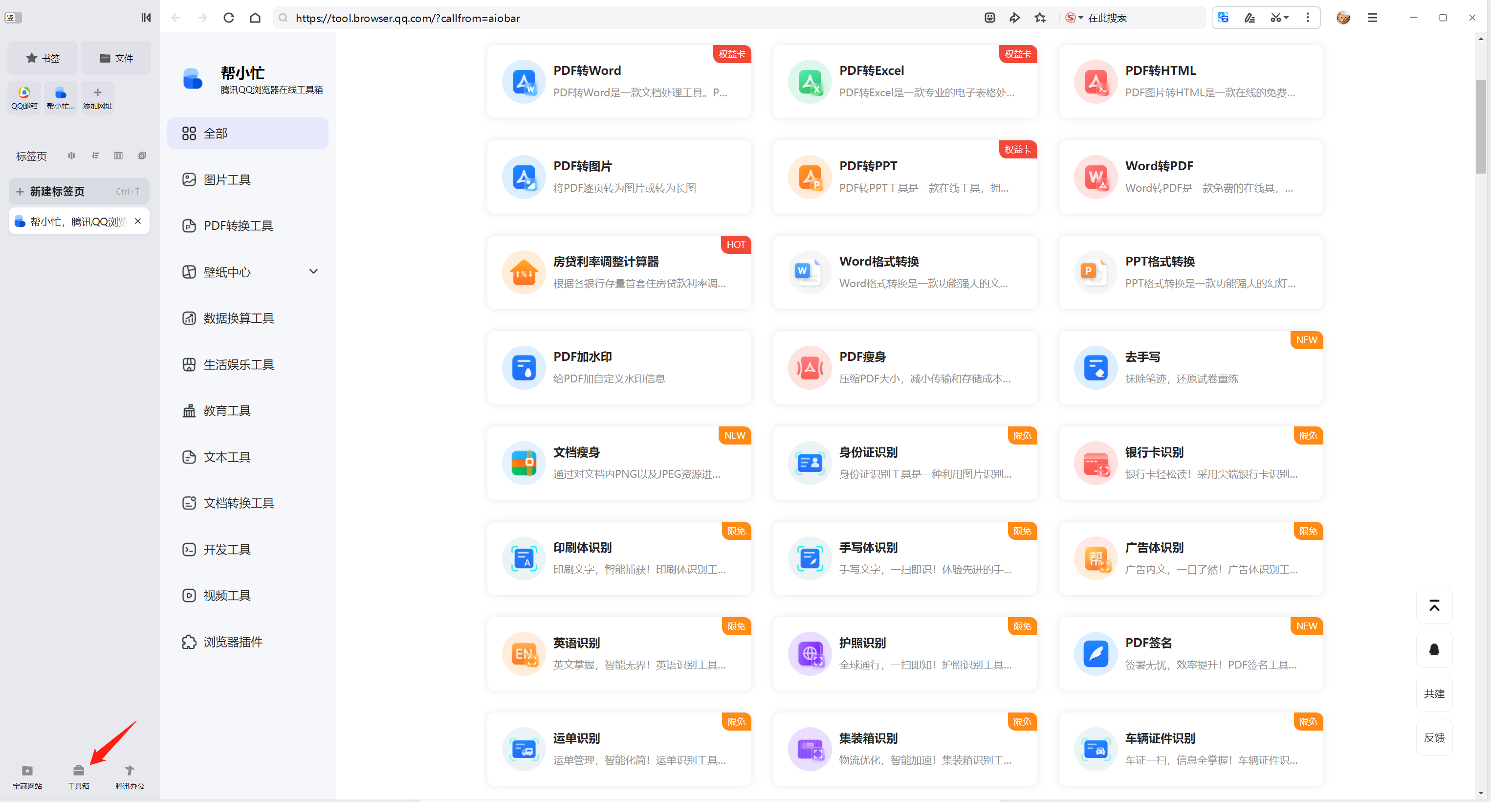Open the three-dot more tools menu
The width and height of the screenshot is (1491, 802).
[x=1308, y=18]
